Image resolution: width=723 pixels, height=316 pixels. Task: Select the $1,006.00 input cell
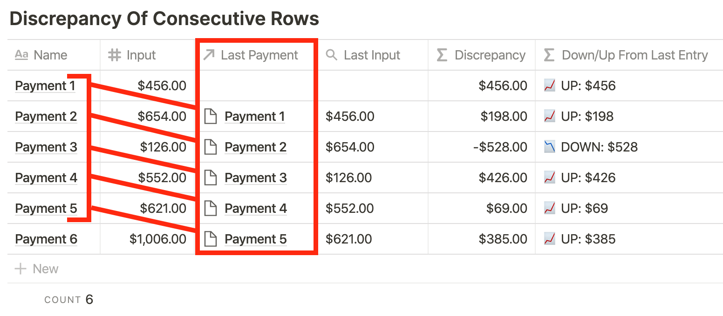tap(147, 239)
